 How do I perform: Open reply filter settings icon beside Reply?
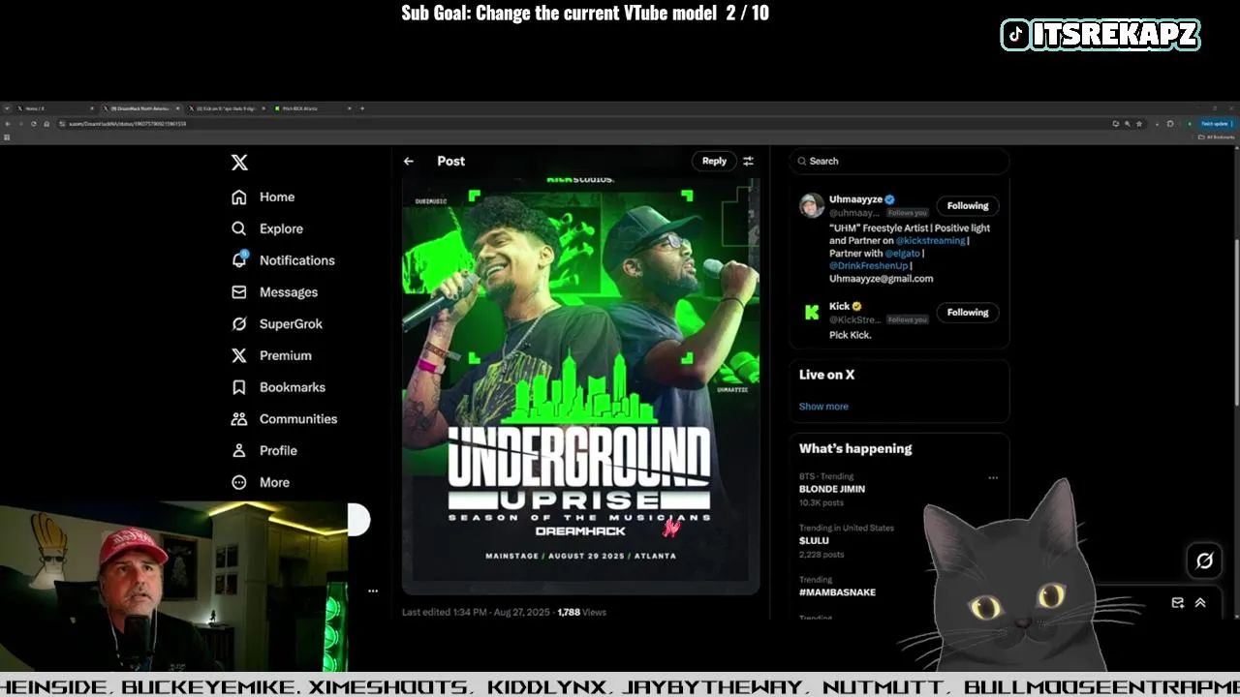point(748,162)
